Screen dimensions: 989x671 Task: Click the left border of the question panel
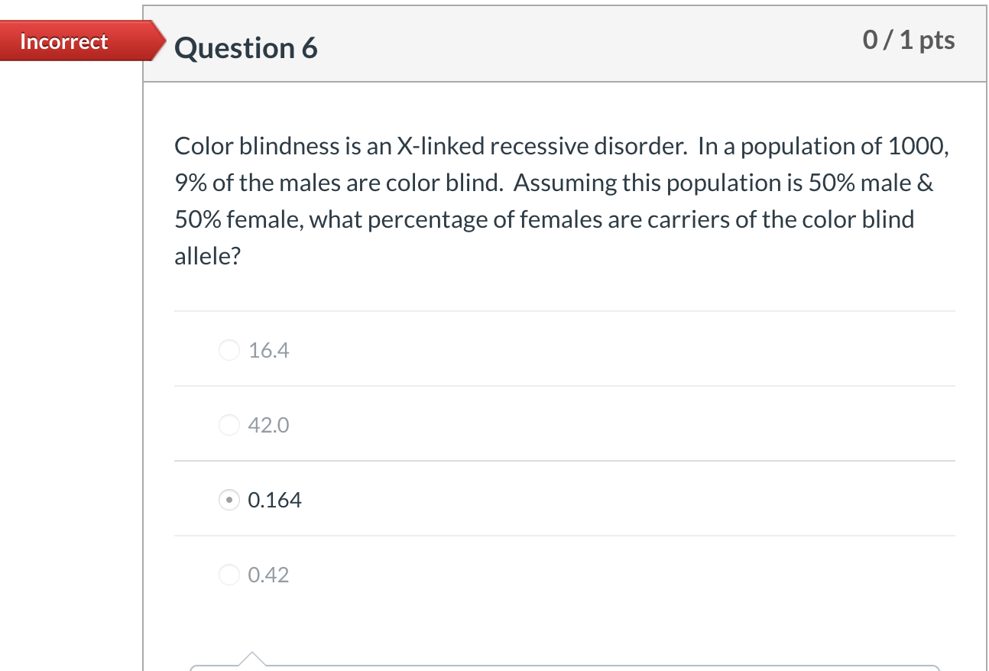click(145, 344)
